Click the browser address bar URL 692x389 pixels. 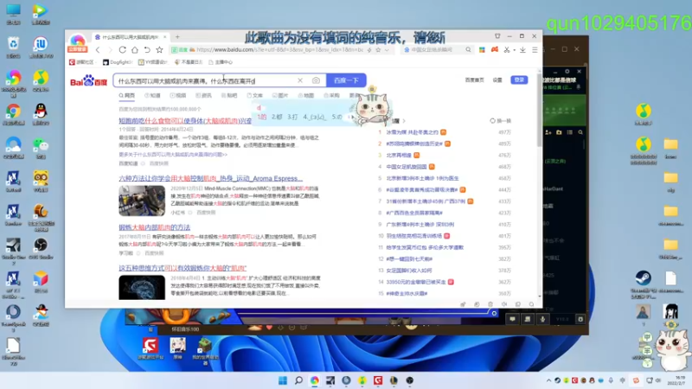click(279, 50)
